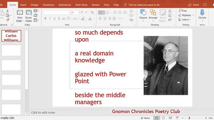Open the comments speech bubble icon
This screenshot has width=214, height=120.
click(205, 5)
